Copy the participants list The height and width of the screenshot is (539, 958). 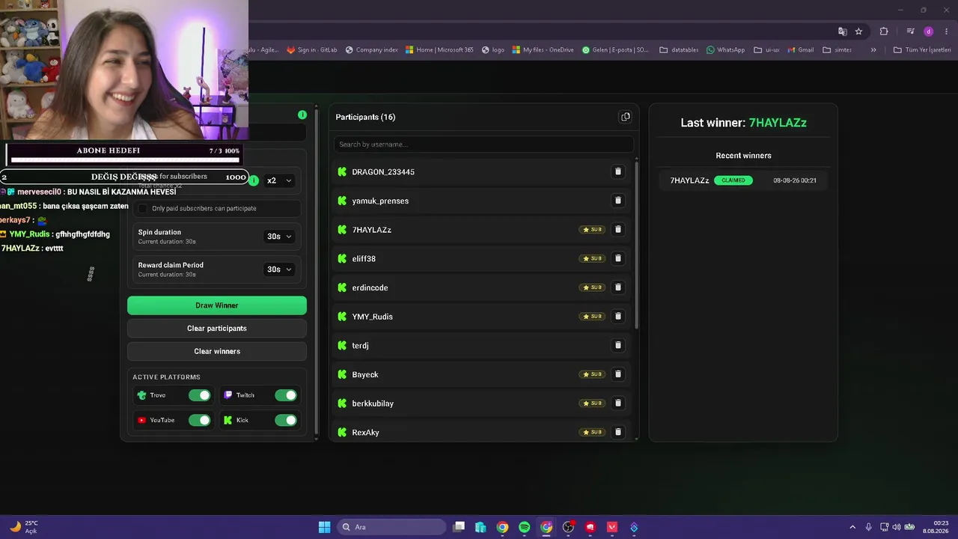[625, 117]
